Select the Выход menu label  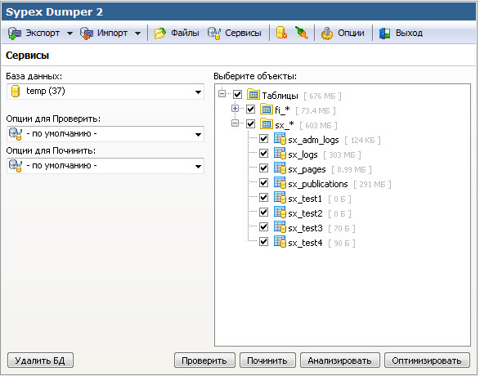409,33
